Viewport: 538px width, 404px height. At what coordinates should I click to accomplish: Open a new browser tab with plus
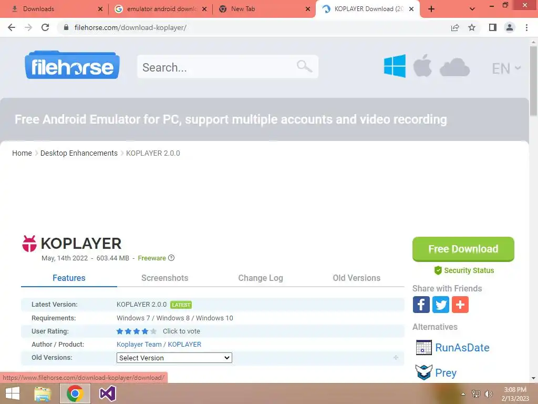431,9
